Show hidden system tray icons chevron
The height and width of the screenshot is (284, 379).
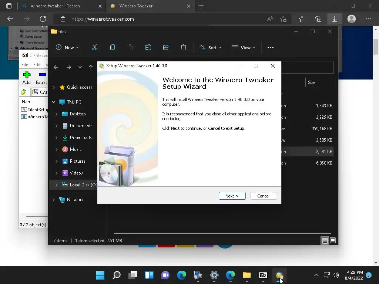(x=316, y=275)
